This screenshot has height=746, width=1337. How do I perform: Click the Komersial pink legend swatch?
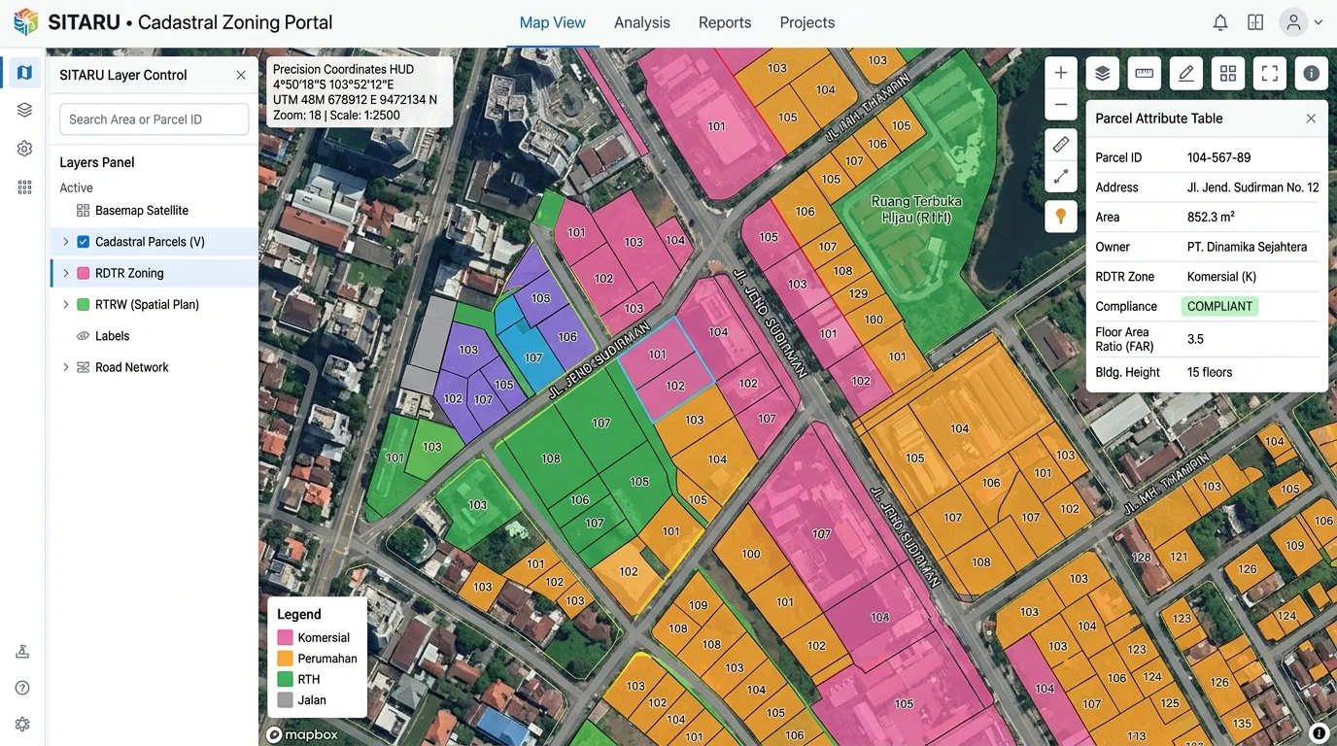pyautogui.click(x=285, y=638)
